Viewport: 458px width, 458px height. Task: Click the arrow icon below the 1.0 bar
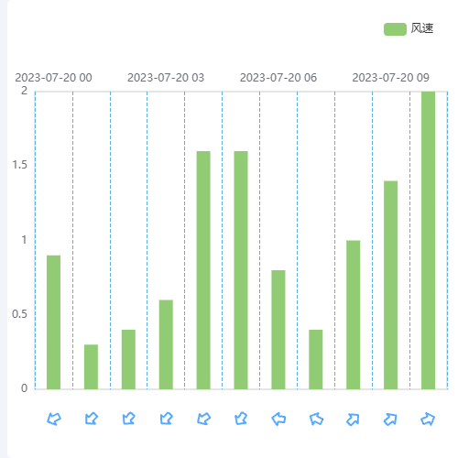pos(353,419)
